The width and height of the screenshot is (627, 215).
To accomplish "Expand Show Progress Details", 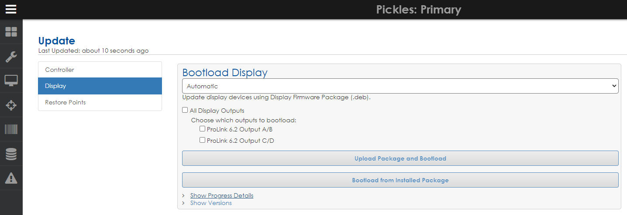I will 221,195.
